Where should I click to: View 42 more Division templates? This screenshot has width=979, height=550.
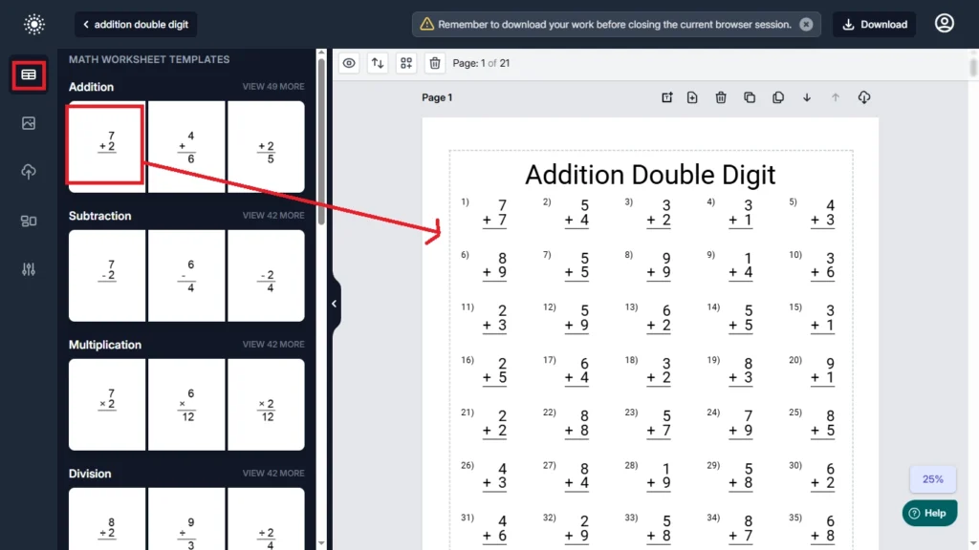click(x=273, y=474)
